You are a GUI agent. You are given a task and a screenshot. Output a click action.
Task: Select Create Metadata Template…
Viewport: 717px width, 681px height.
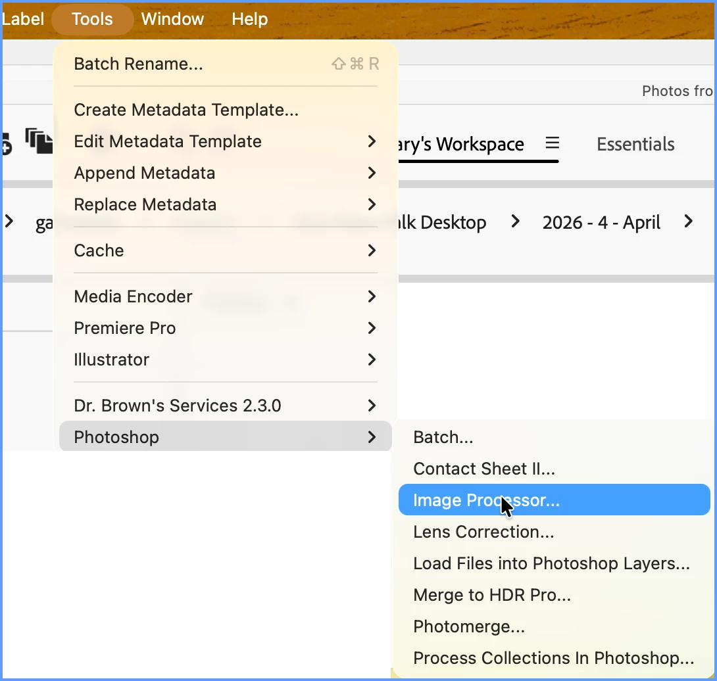226,110
